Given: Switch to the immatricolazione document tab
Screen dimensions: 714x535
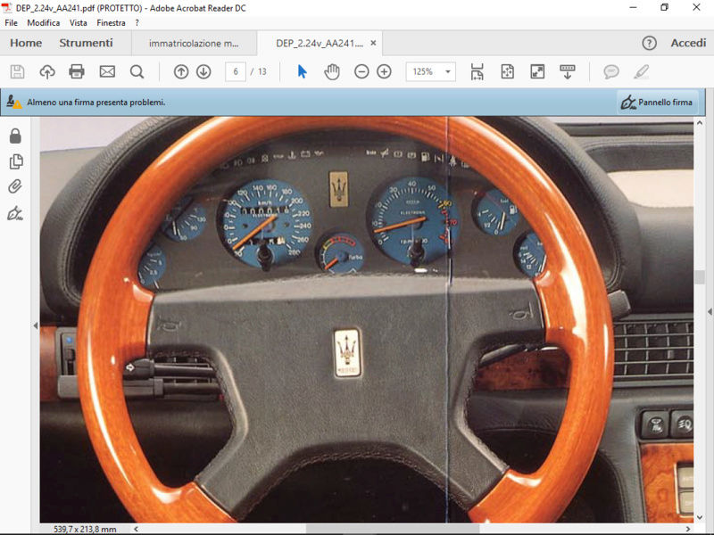Looking at the screenshot, I should point(194,43).
